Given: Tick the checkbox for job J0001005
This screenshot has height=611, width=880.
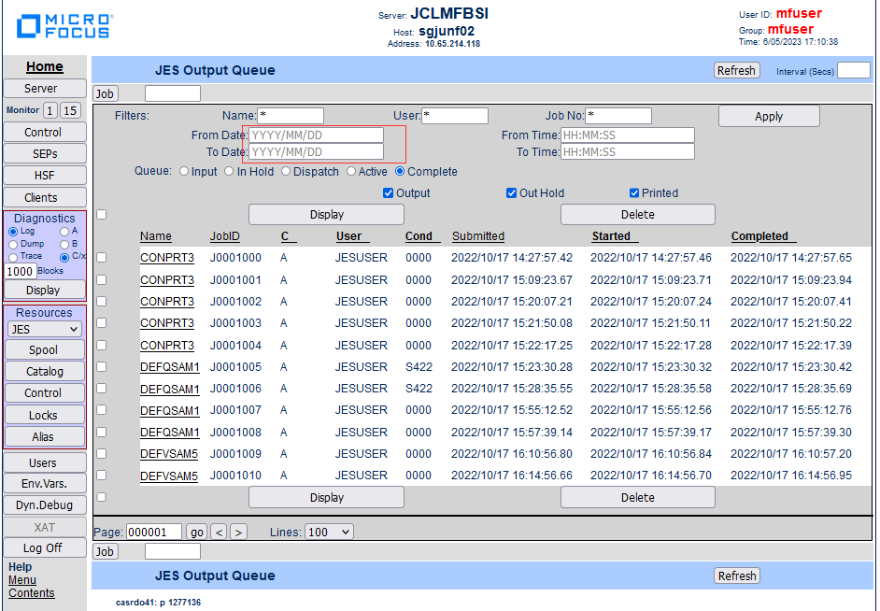Looking at the screenshot, I should [x=102, y=367].
